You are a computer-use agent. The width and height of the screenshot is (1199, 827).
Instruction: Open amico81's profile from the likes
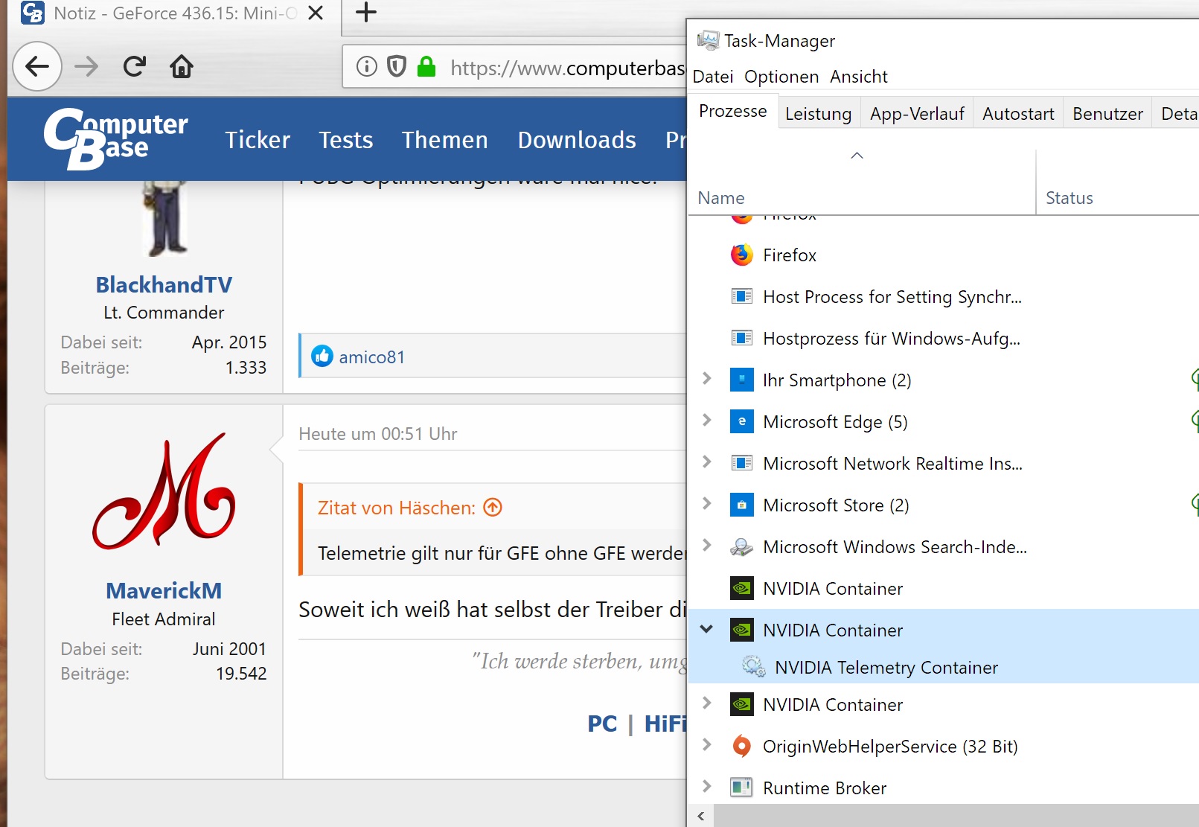[x=372, y=357]
